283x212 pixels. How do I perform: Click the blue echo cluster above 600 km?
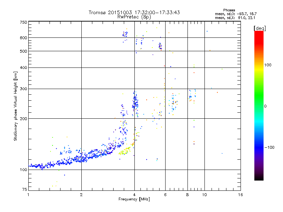click(125, 34)
